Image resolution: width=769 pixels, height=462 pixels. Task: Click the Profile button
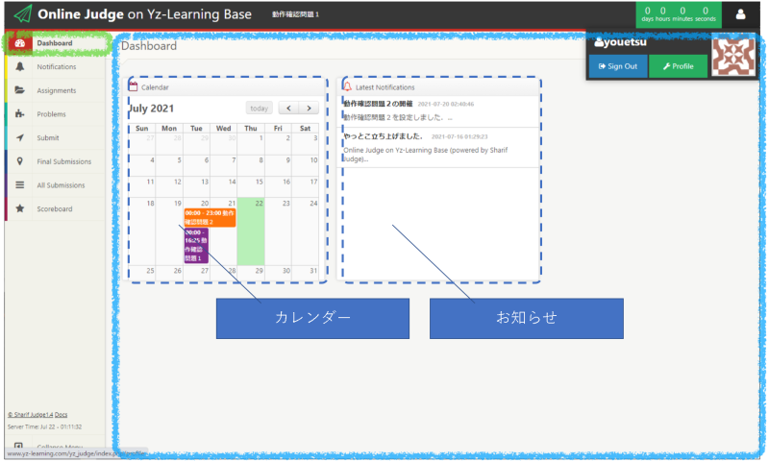(679, 66)
